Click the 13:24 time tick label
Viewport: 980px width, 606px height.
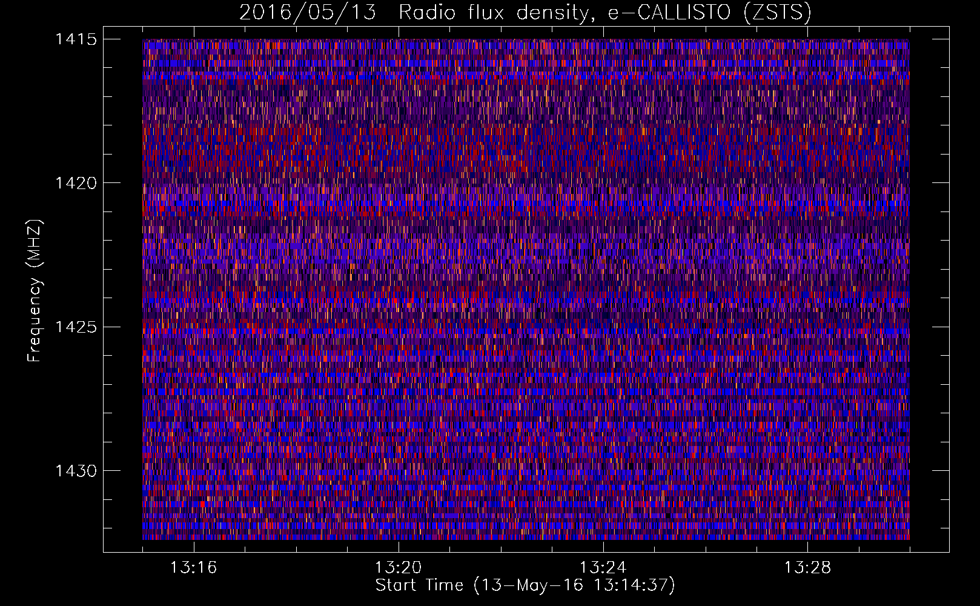[x=603, y=568]
